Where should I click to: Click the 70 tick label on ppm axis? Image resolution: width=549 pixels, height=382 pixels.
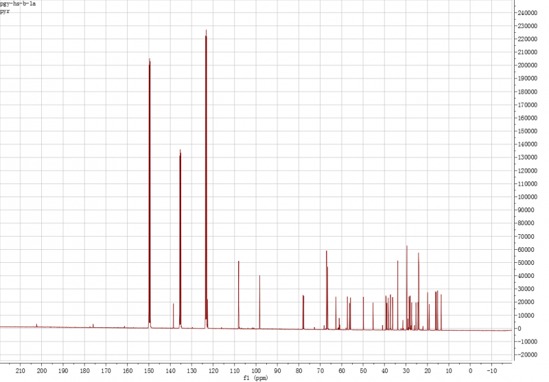[x=320, y=371]
